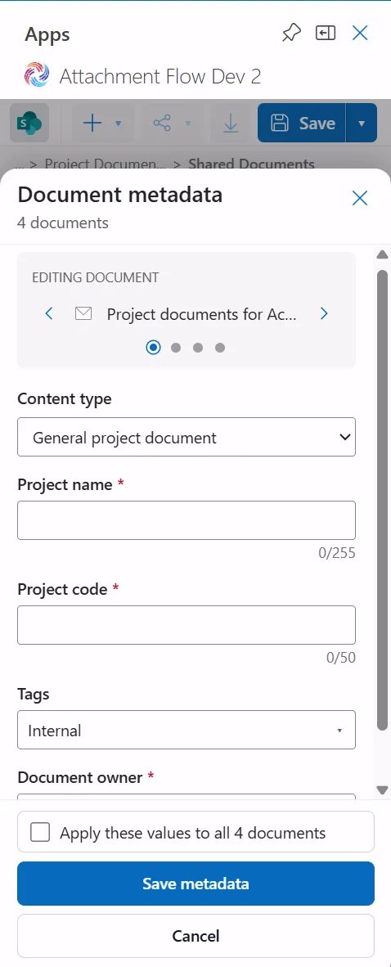Click the share icon in the toolbar

coord(162,124)
